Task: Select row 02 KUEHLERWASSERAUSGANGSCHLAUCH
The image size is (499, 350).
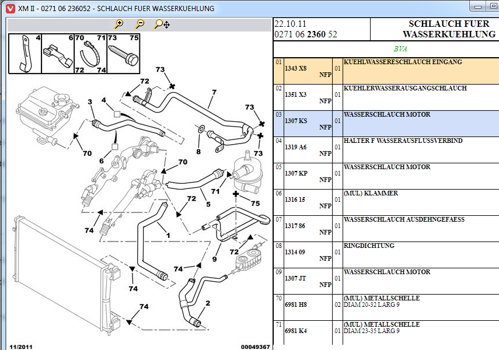Action: [x=386, y=97]
